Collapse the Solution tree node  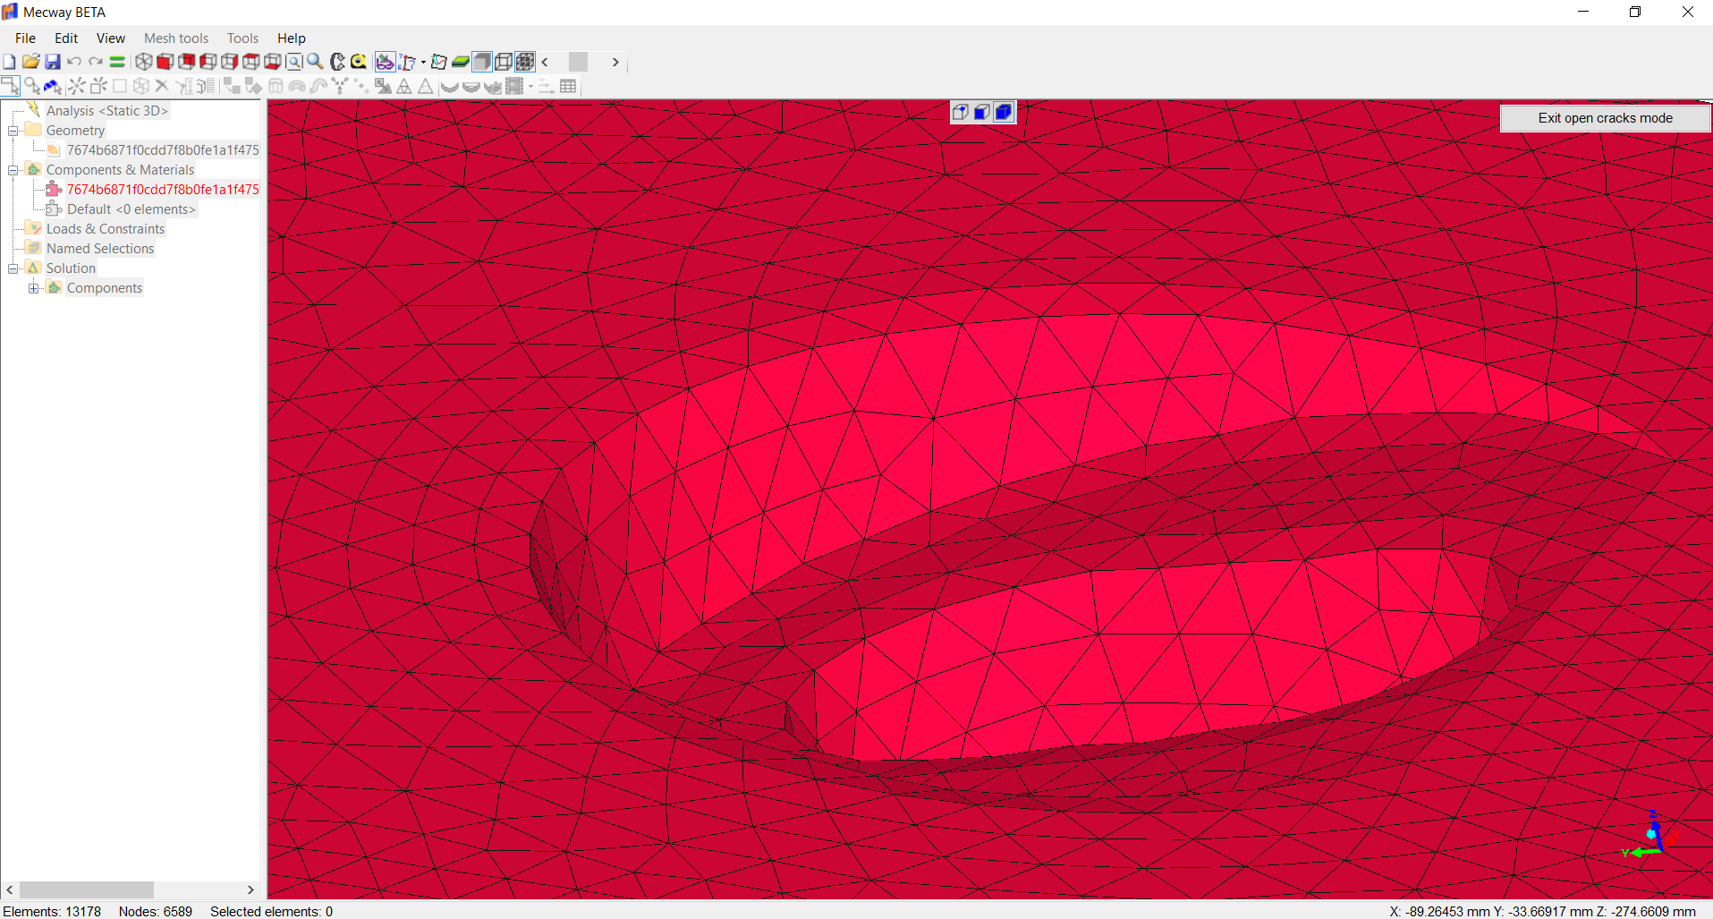click(13, 268)
